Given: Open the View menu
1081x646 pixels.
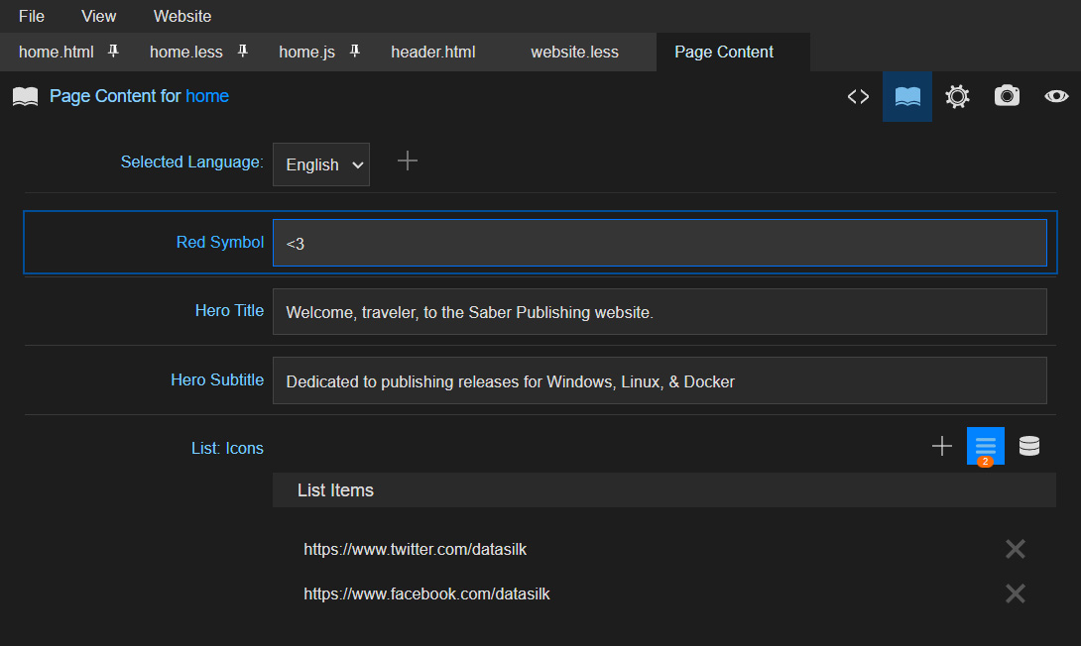Looking at the screenshot, I should point(98,16).
